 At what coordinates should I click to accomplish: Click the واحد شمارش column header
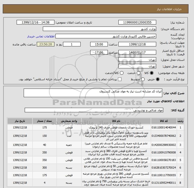[x=69, y=121]
